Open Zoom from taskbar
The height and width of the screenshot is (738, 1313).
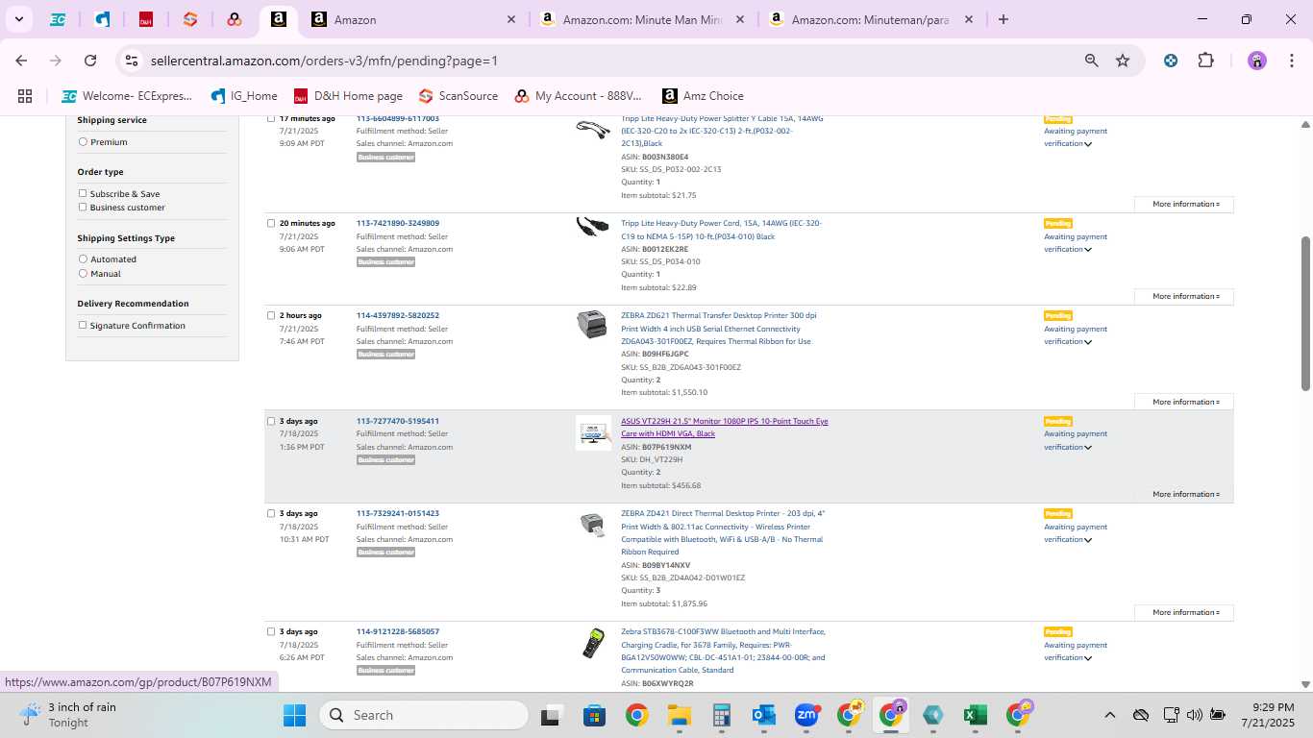point(806,715)
